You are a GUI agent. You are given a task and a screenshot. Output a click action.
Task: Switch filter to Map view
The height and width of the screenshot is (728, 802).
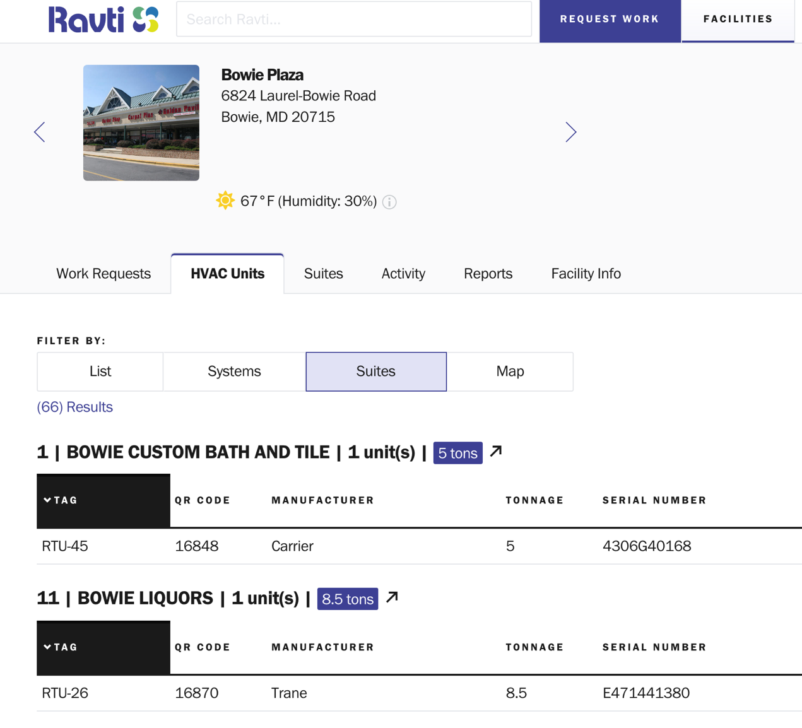pyautogui.click(x=510, y=372)
